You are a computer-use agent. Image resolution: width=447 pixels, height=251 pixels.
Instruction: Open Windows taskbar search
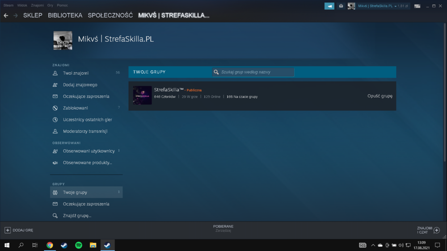[x=21, y=245]
